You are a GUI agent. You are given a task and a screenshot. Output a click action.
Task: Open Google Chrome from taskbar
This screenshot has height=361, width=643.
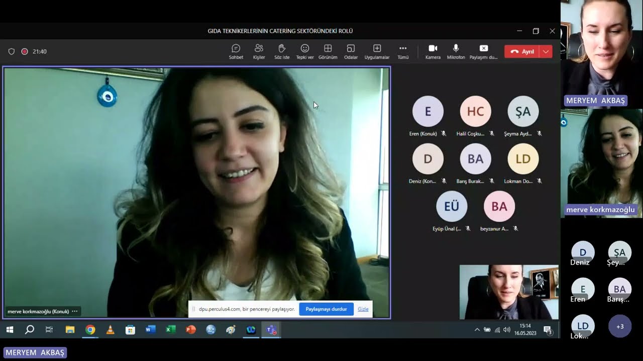[x=90, y=329]
